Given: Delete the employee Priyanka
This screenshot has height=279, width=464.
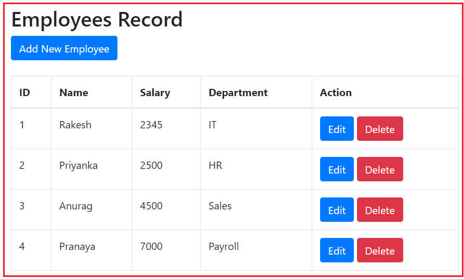Looking at the screenshot, I should [380, 169].
